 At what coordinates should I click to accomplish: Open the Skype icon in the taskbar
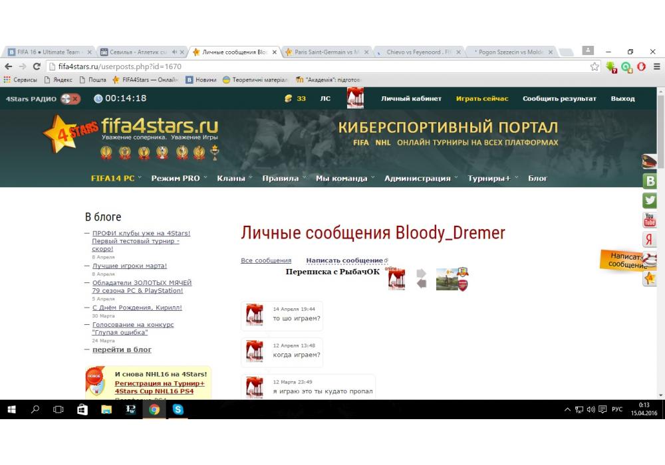tap(178, 410)
